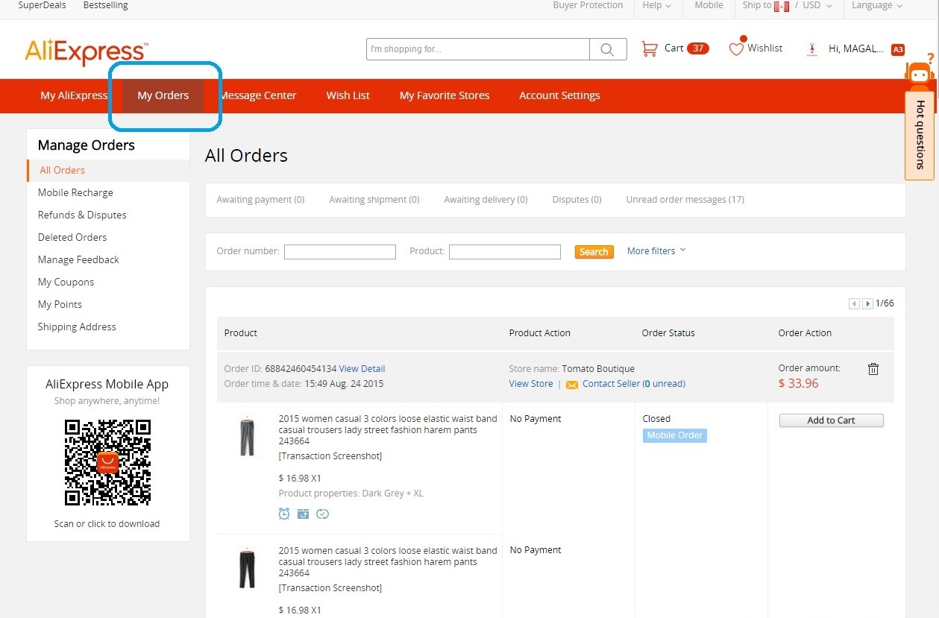Open My Points
Screen dimensions: 939x618
tap(60, 304)
